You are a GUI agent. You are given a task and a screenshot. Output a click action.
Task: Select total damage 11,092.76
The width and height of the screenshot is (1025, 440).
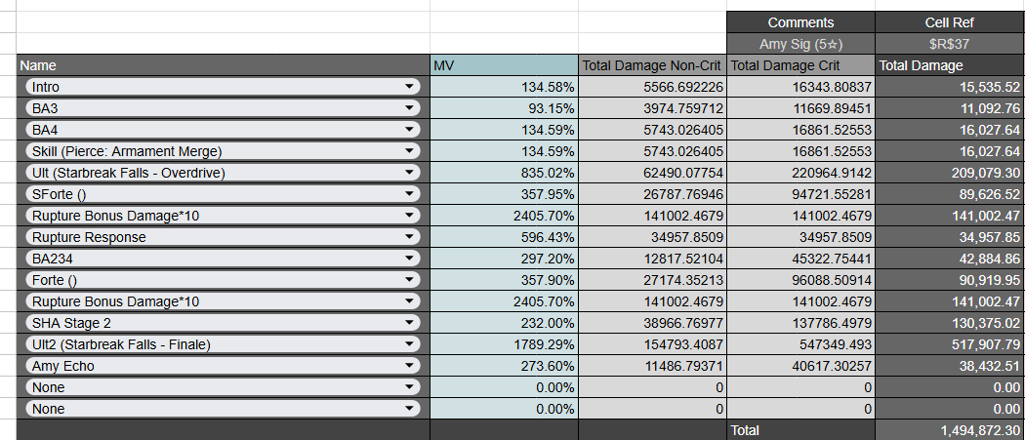point(950,108)
